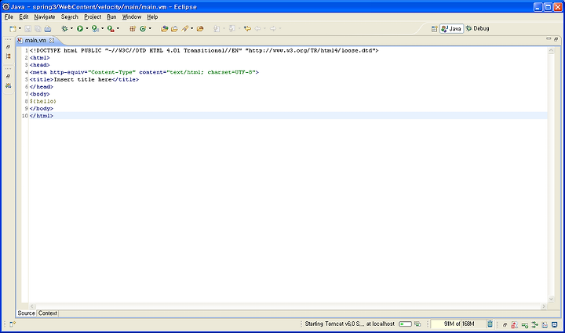Click the Run on Server icon

(95, 29)
